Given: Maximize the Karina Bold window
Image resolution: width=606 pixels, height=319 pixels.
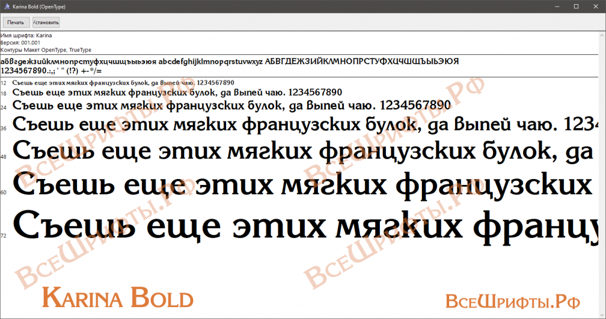Looking at the screenshot, I should [576, 6].
